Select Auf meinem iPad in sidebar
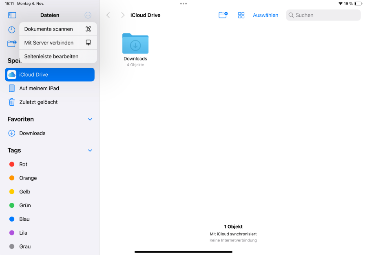Image resolution: width=367 pixels, height=255 pixels. [39, 88]
